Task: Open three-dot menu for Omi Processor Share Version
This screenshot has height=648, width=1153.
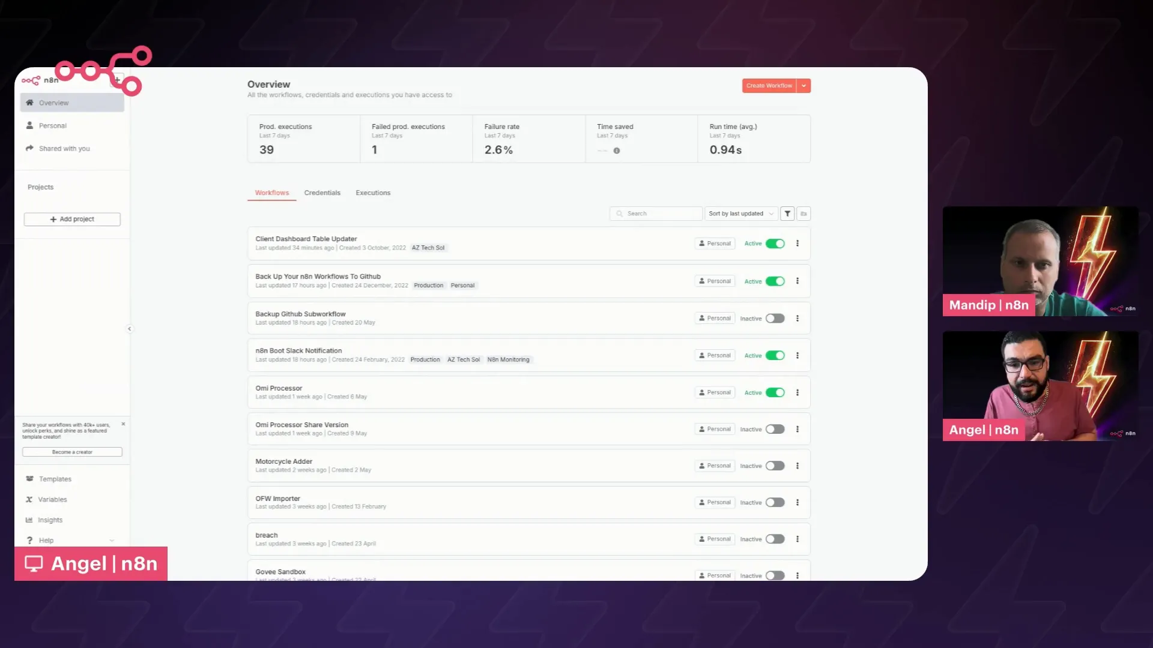Action: click(797, 429)
